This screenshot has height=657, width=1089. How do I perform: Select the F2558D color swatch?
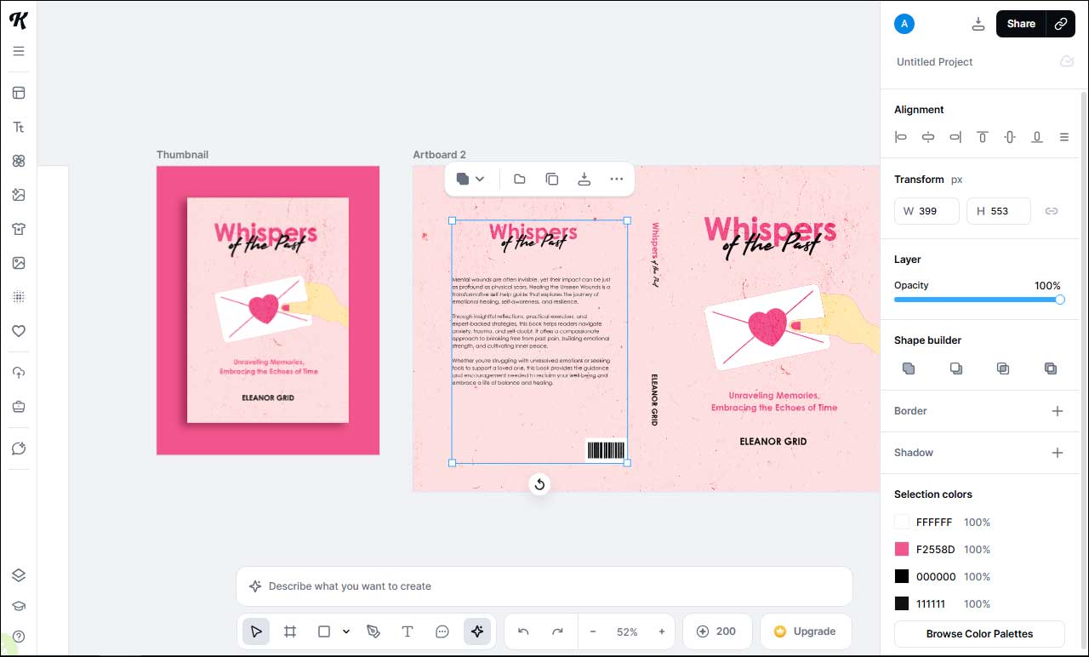pyautogui.click(x=901, y=549)
